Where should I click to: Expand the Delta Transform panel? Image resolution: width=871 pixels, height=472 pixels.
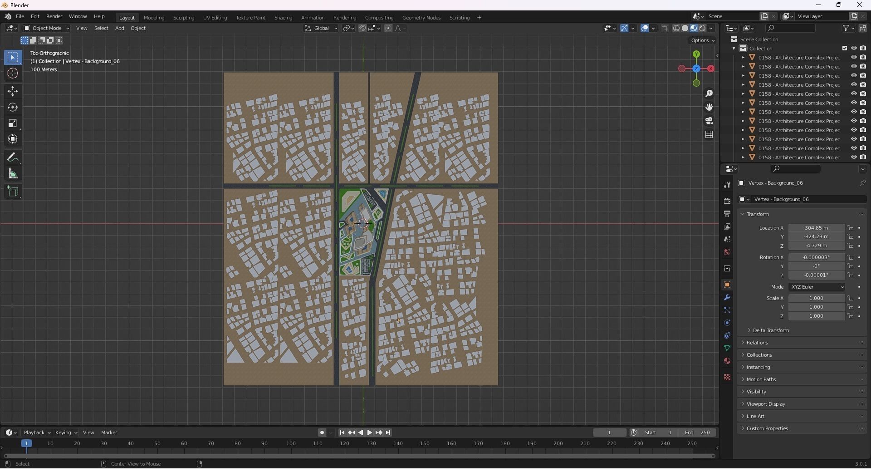(770, 330)
